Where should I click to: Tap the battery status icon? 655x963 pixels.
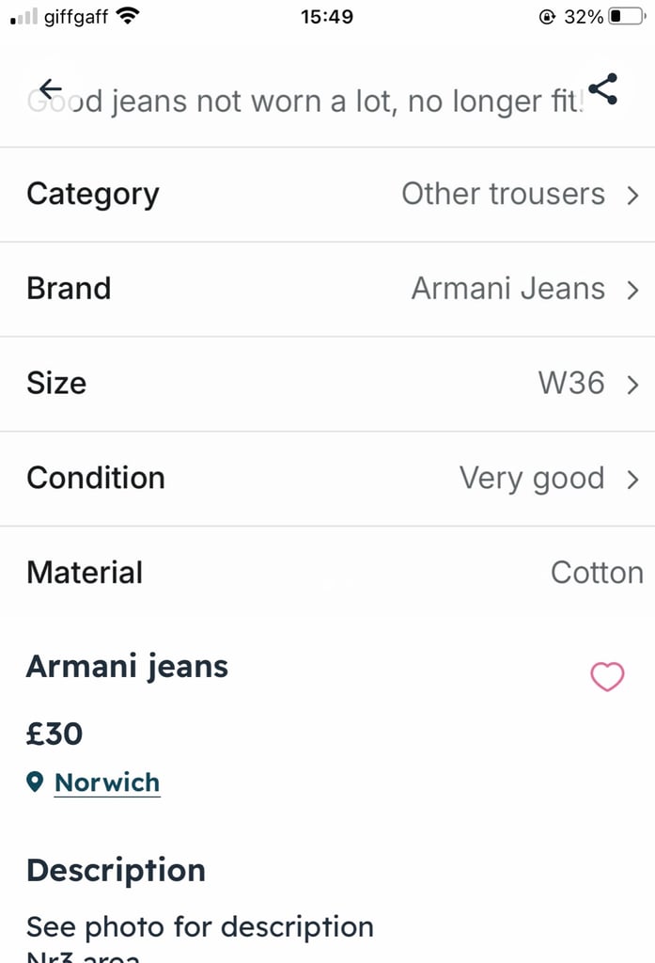627,16
